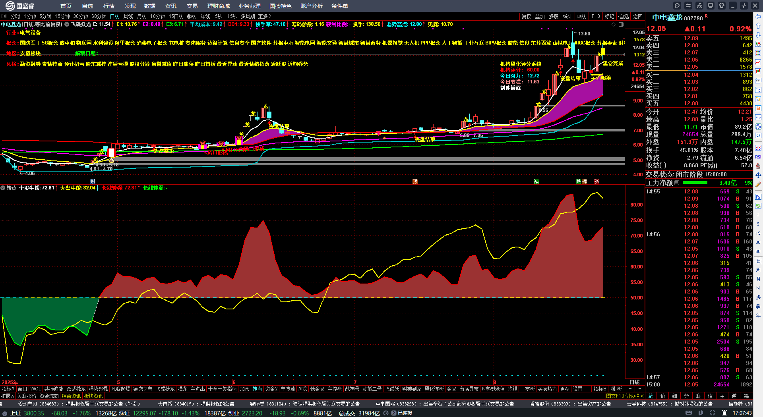Screen dimensions: 763x417
Task: Click the crosshair target icon in status bar
Action: (712, 413)
